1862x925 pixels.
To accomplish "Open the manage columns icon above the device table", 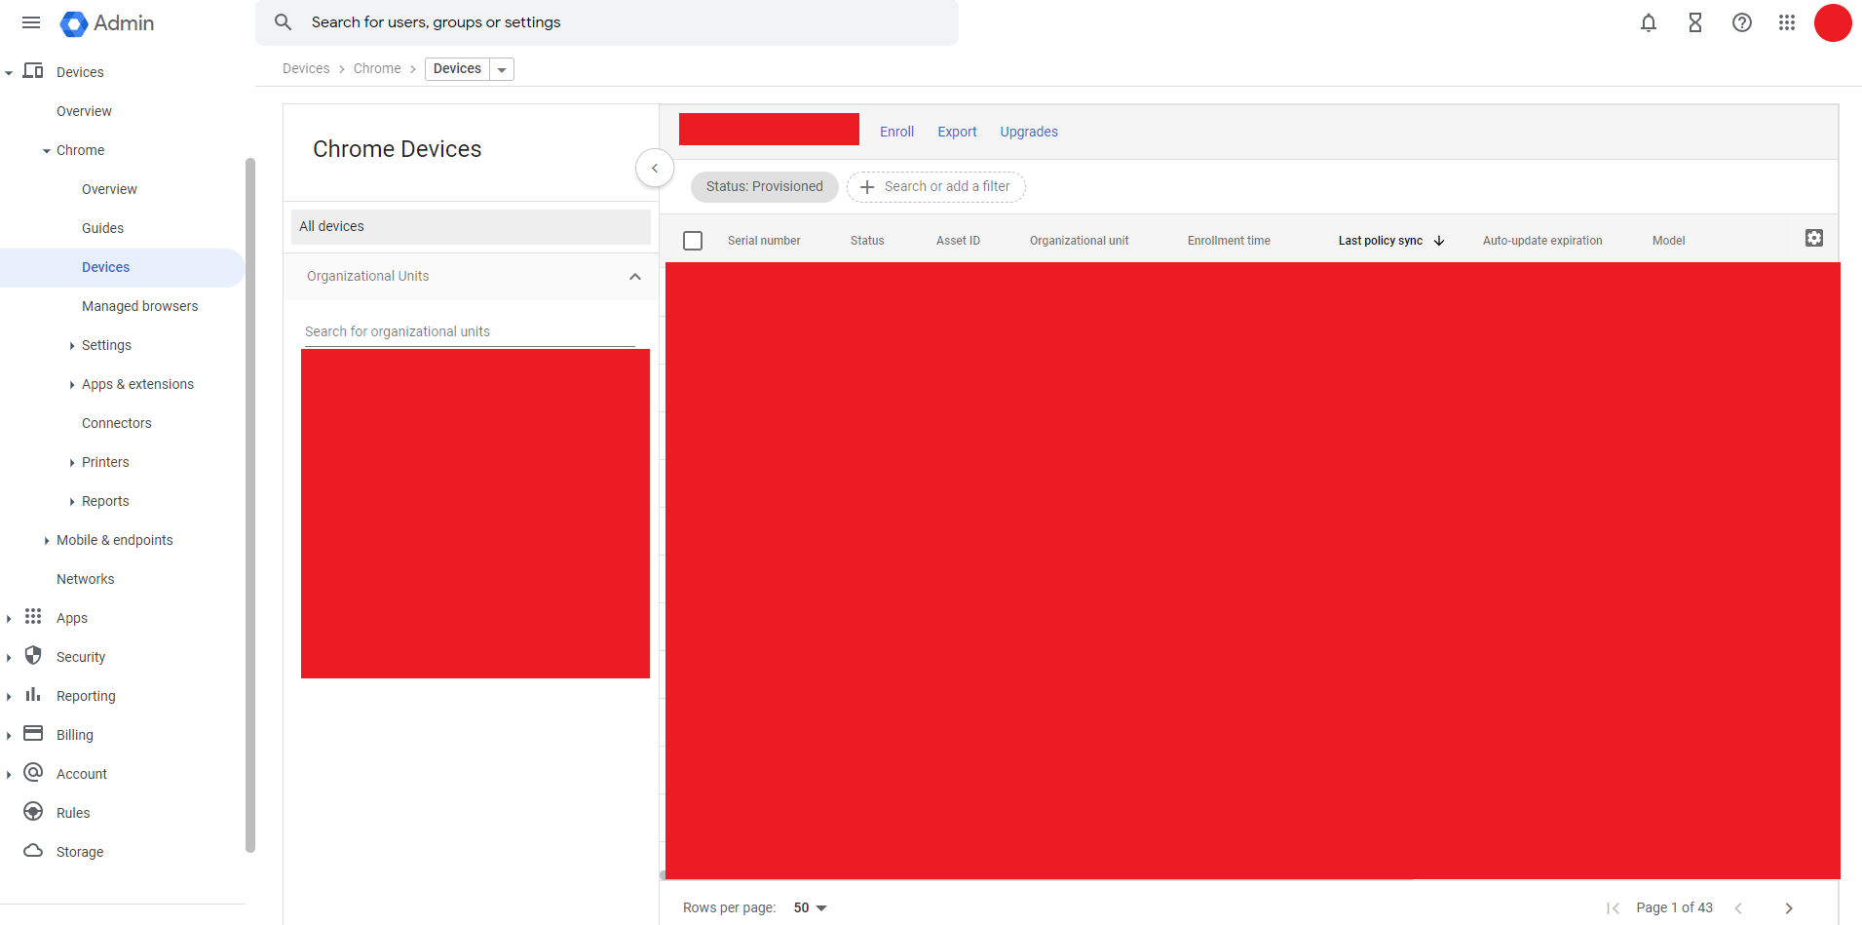I will pyautogui.click(x=1813, y=237).
